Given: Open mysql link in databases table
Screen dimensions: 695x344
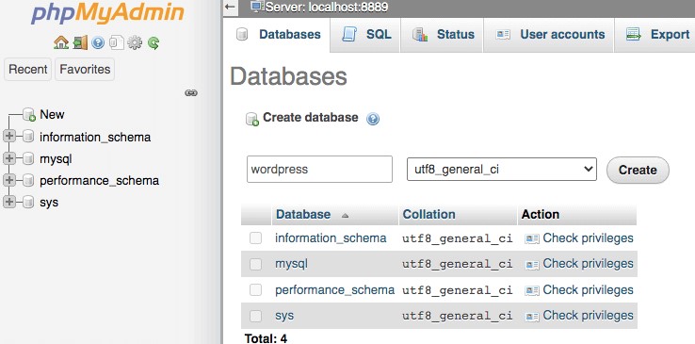Looking at the screenshot, I should pyautogui.click(x=291, y=264).
